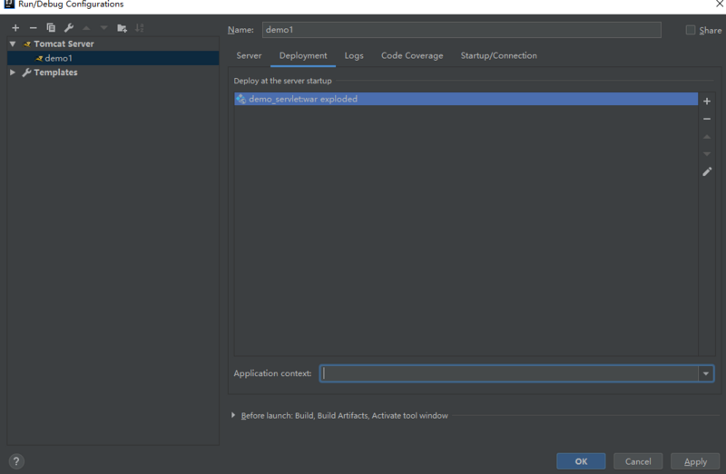Copy the selected configuration
The height and width of the screenshot is (474, 726).
(x=51, y=28)
